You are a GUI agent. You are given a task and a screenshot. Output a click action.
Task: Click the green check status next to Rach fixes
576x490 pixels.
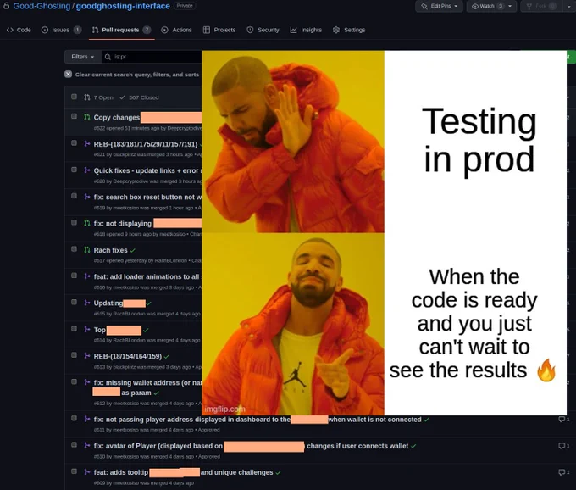tap(133, 250)
